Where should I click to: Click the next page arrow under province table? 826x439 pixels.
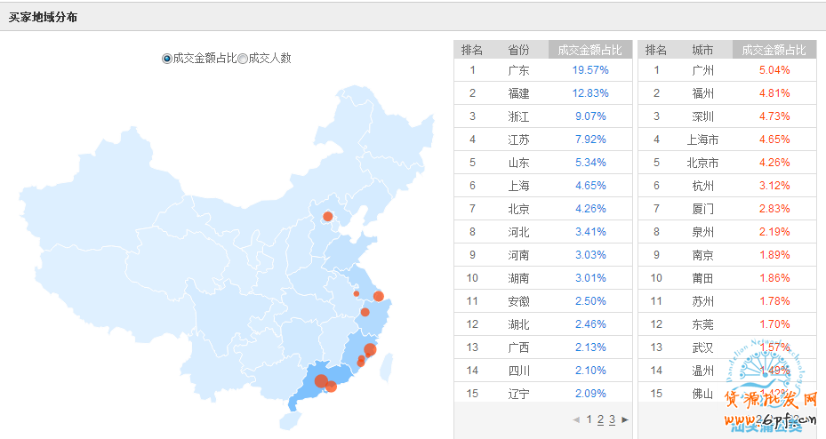pyautogui.click(x=625, y=419)
